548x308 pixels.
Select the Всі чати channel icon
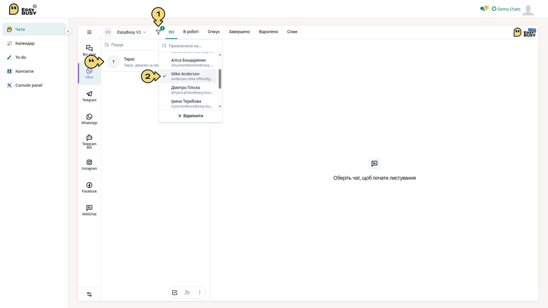click(89, 50)
